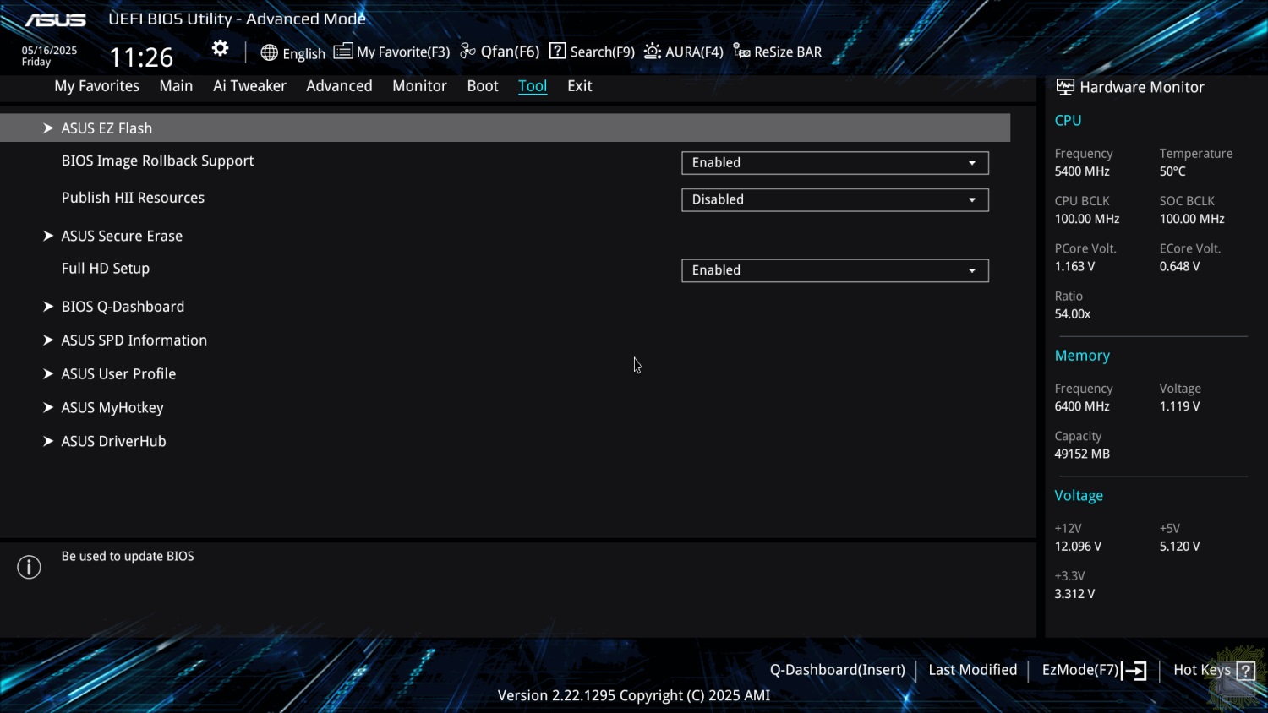Open Full HD Setup dropdown
The height and width of the screenshot is (713, 1268).
pyautogui.click(x=835, y=270)
